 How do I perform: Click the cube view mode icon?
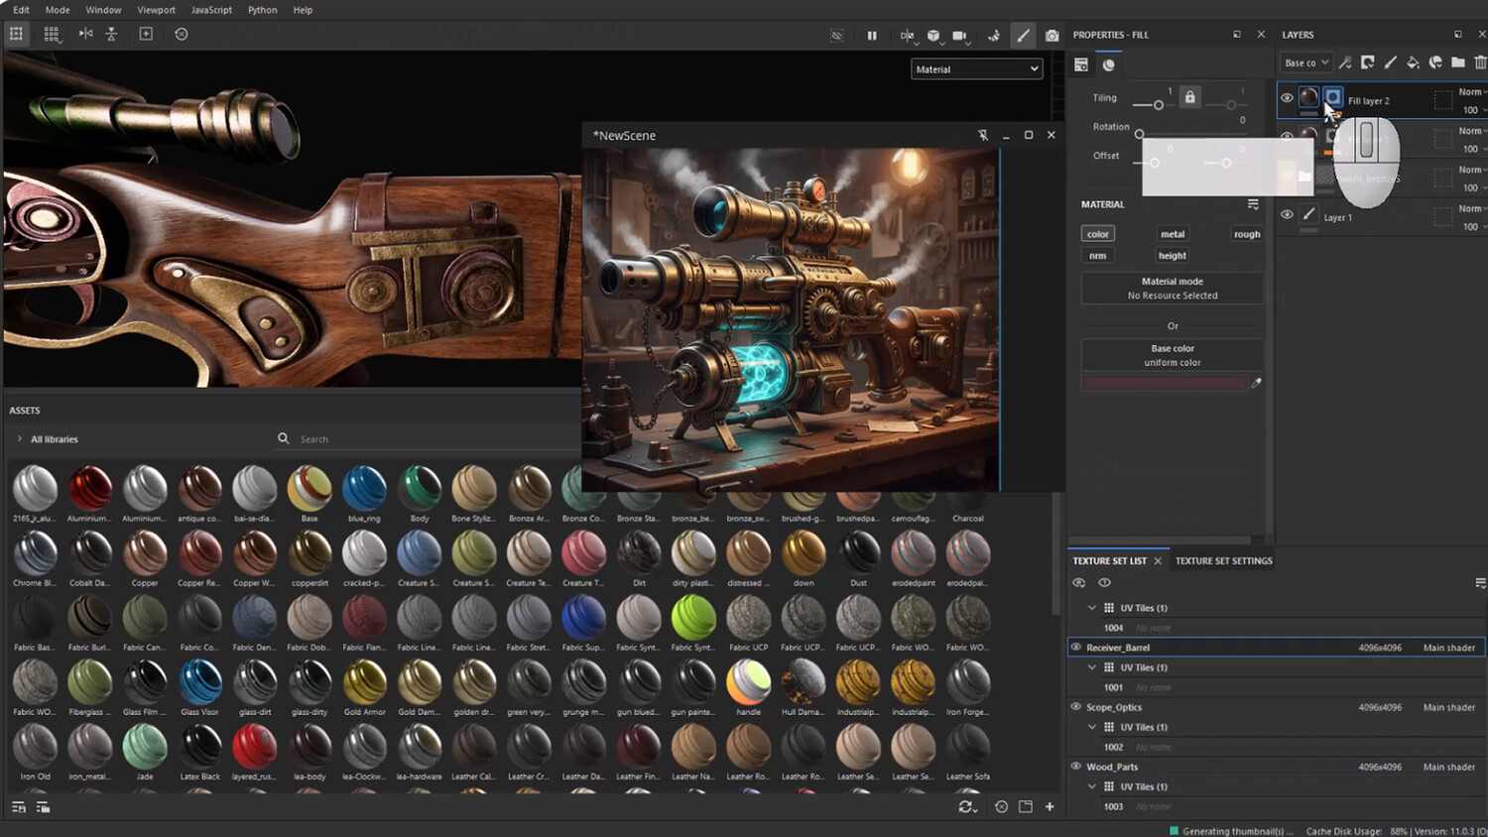tap(933, 35)
